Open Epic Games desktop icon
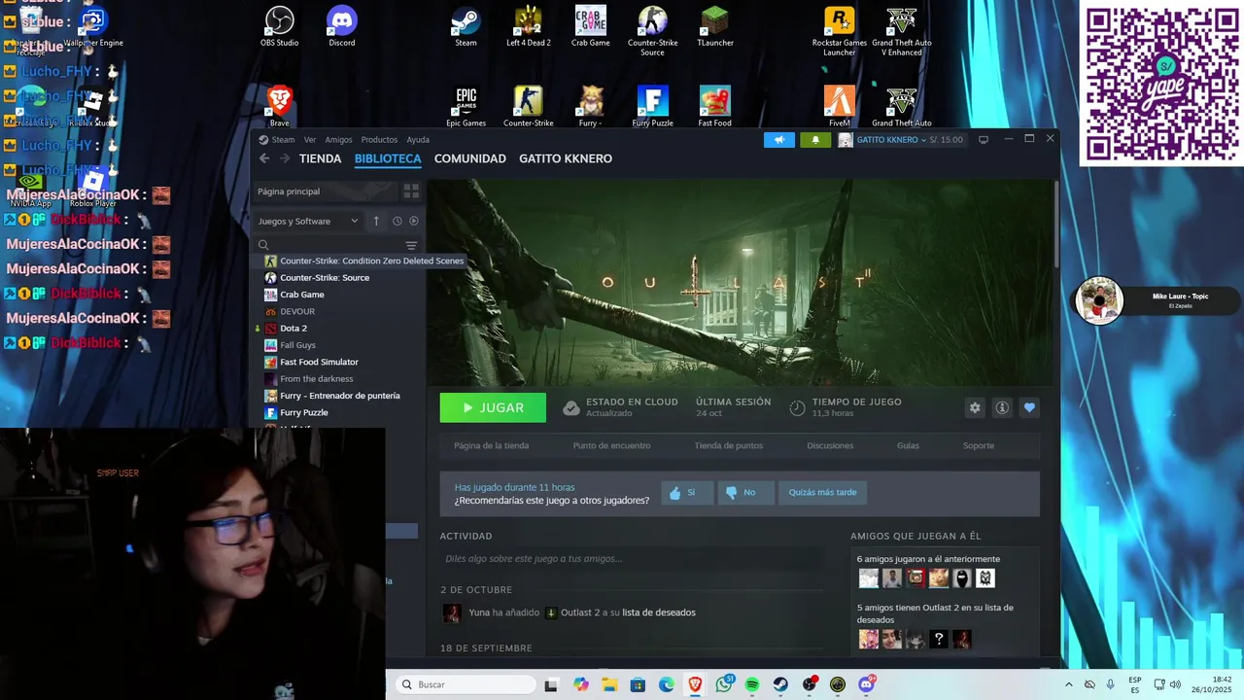 pyautogui.click(x=466, y=107)
